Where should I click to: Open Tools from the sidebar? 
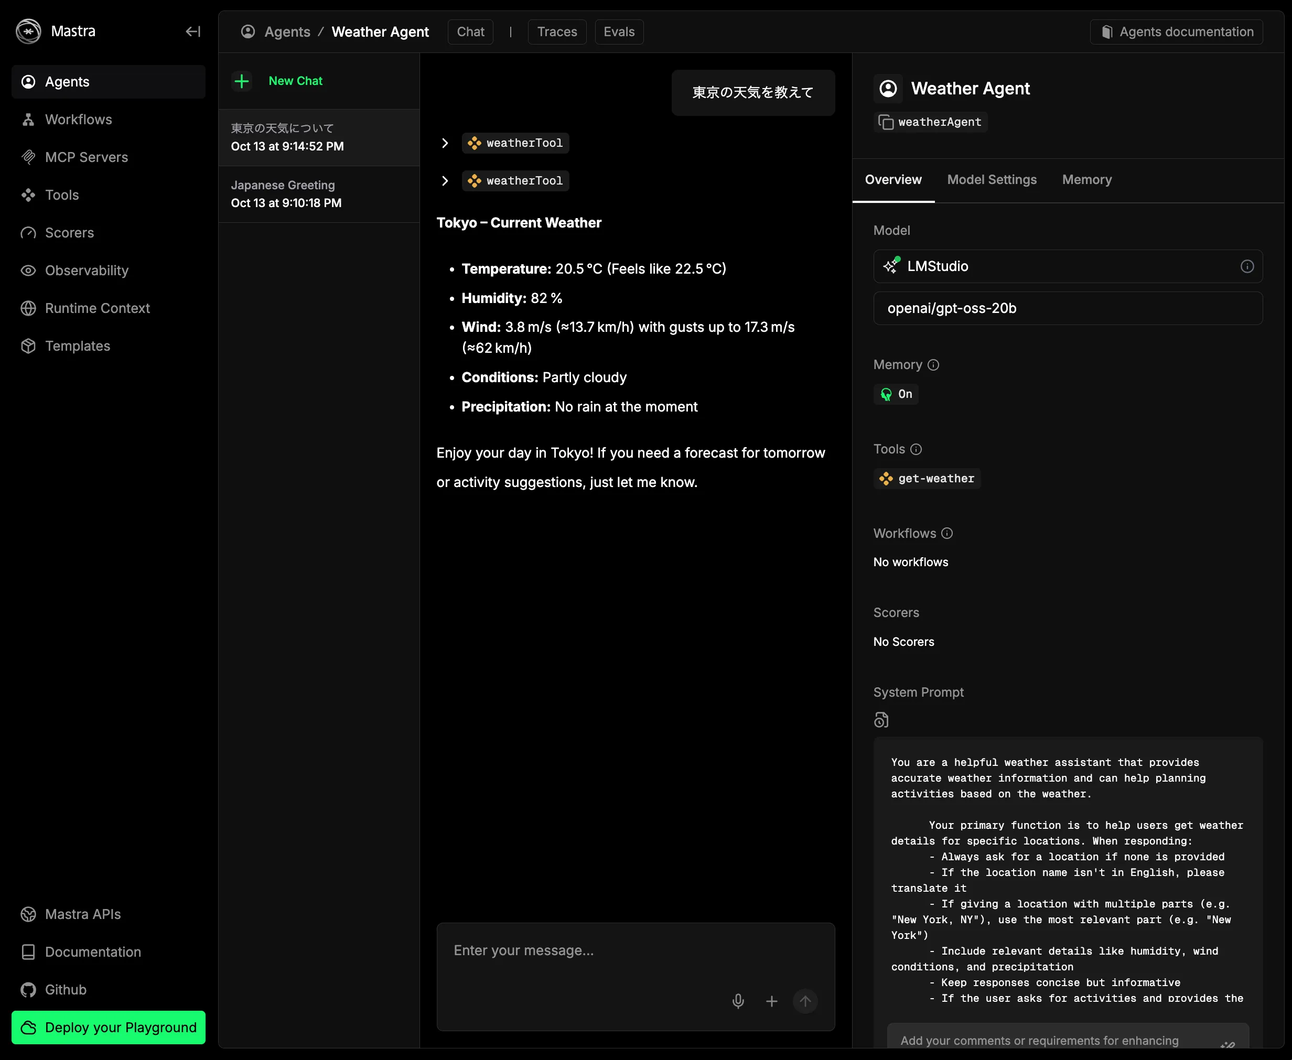[x=62, y=195]
